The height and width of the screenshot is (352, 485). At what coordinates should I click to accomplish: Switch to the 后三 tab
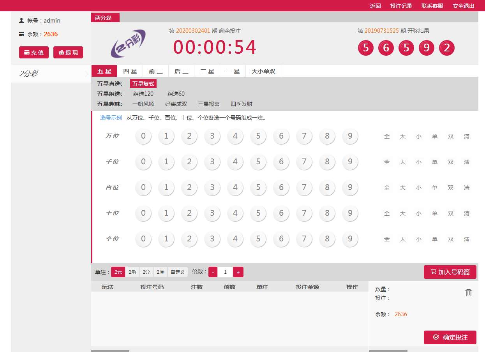[x=182, y=71]
